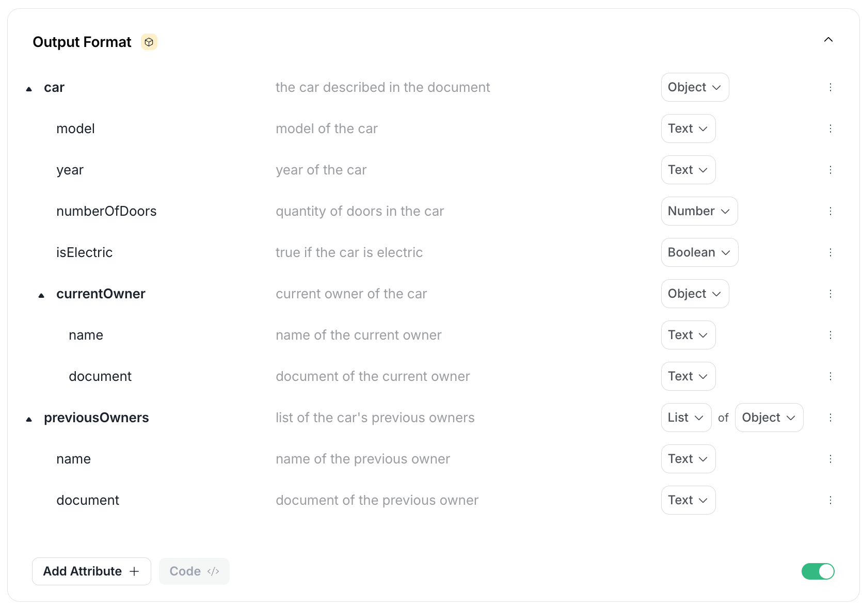This screenshot has height=608, width=862.
Task: Open three-dot menu for model row
Action: (x=830, y=129)
